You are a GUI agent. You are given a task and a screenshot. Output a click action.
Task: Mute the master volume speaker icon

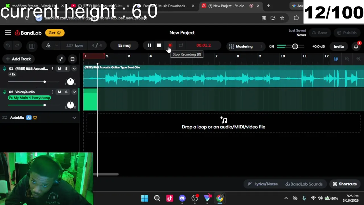pos(271,46)
